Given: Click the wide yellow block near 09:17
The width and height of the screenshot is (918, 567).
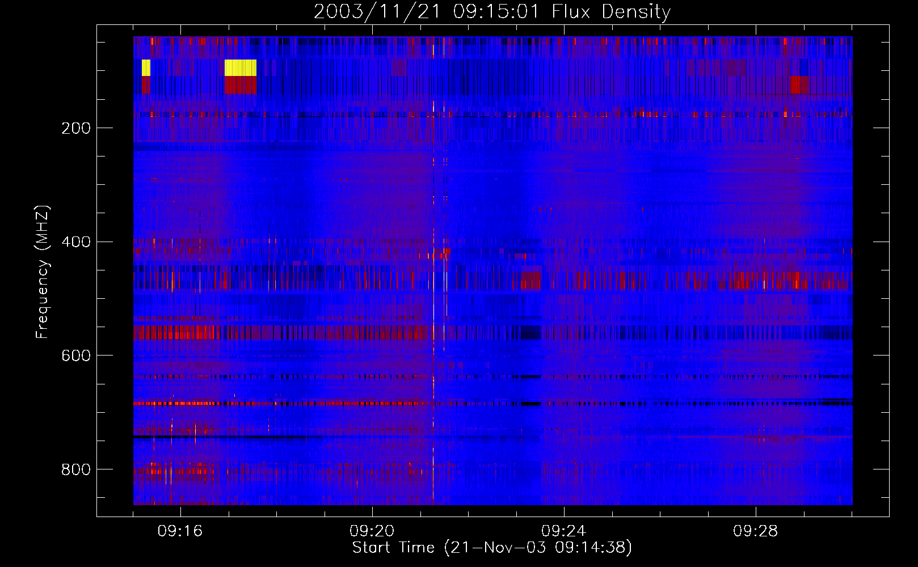Looking at the screenshot, I should pos(241,67).
